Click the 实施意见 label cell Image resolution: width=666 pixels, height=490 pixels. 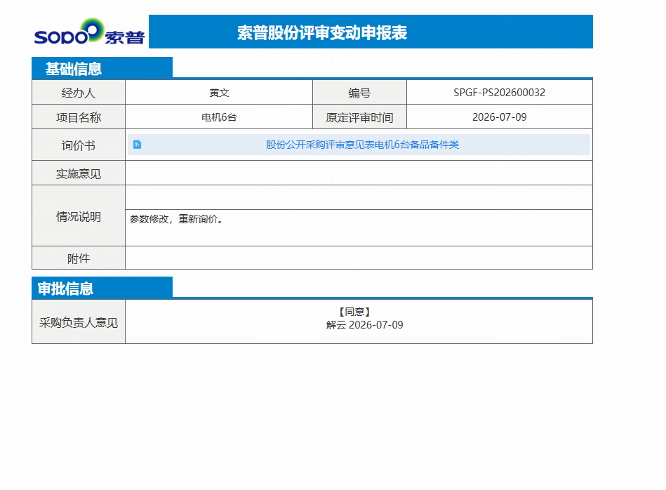[x=79, y=173]
